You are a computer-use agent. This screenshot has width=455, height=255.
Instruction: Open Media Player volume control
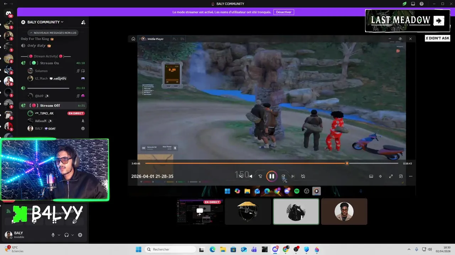(x=380, y=176)
